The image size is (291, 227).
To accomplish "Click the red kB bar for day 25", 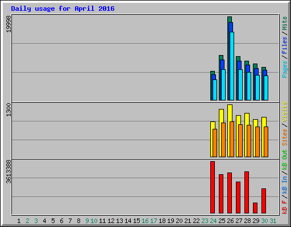I will click(221, 194).
